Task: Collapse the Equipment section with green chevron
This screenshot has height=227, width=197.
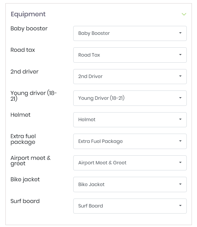Action: (184, 14)
